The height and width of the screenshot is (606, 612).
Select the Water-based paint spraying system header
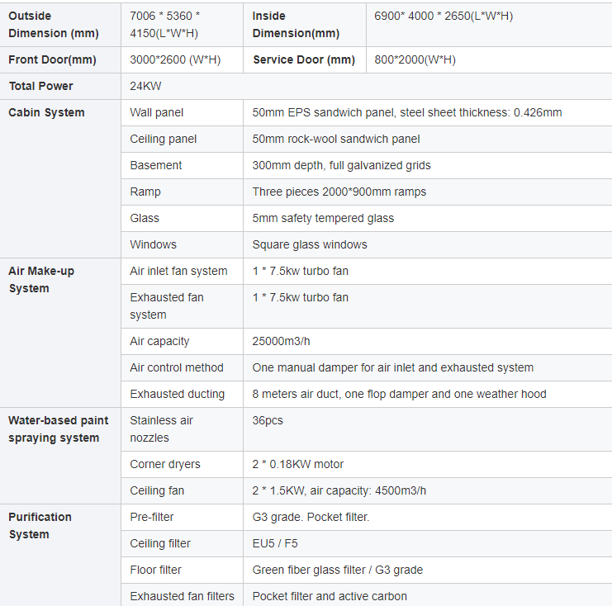(59, 428)
